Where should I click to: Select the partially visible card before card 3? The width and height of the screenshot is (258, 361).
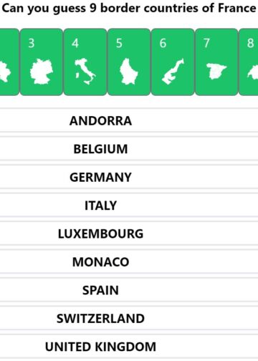9,62
